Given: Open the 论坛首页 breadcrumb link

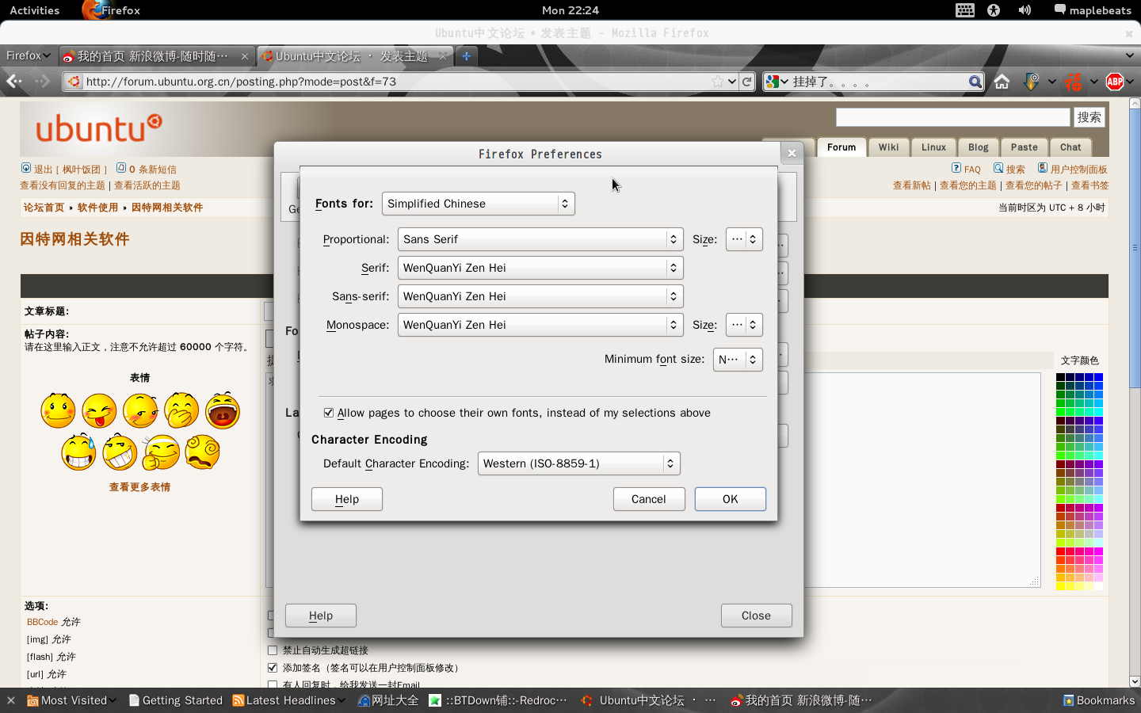Looking at the screenshot, I should 44,208.
